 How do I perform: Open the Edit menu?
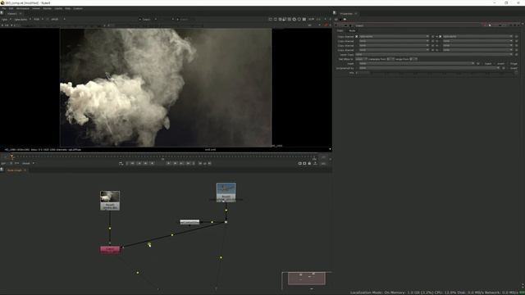click(11, 8)
